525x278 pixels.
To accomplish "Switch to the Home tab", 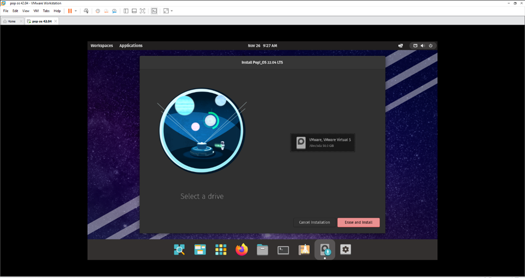I will pos(9,21).
